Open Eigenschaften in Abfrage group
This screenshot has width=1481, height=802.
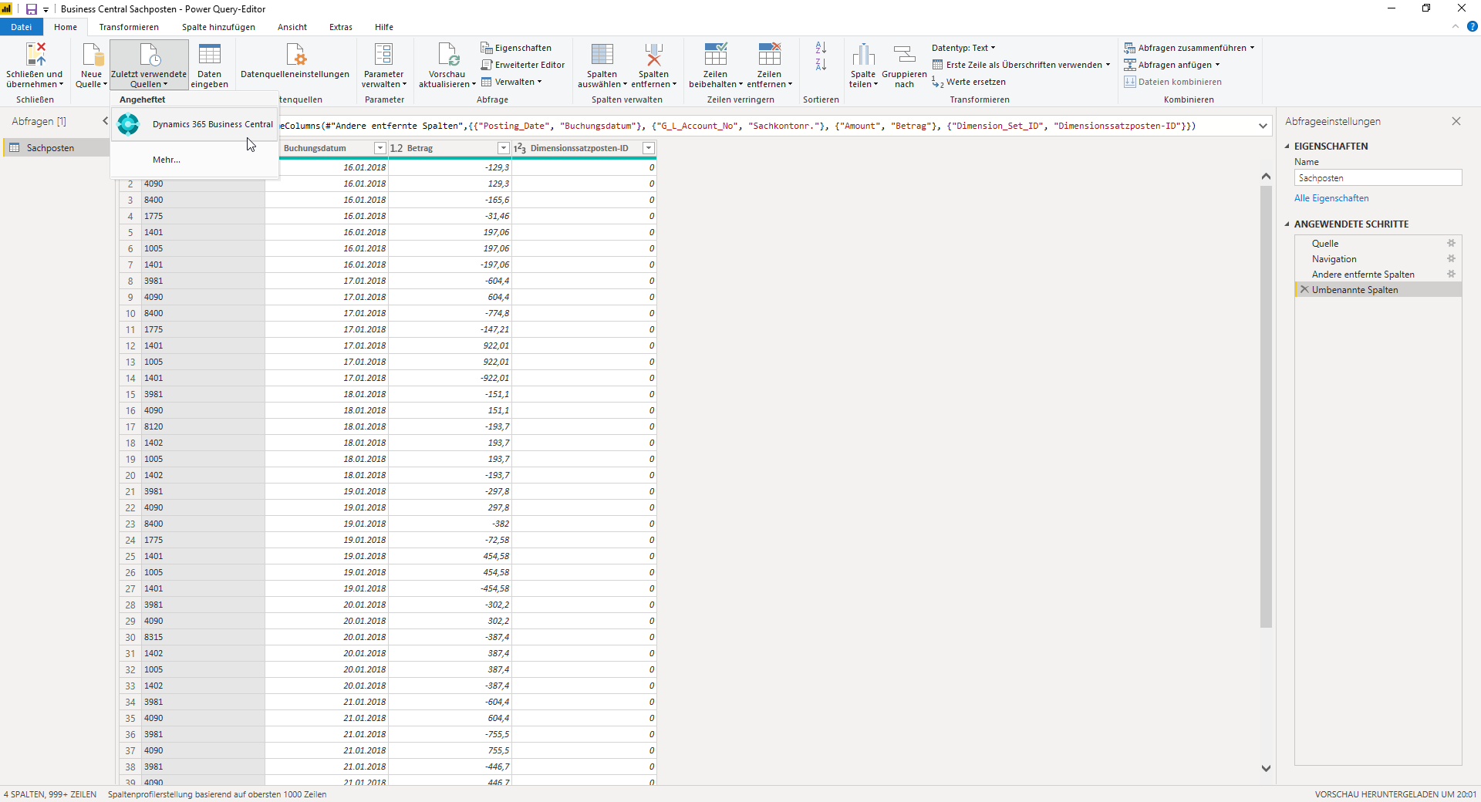(x=516, y=48)
